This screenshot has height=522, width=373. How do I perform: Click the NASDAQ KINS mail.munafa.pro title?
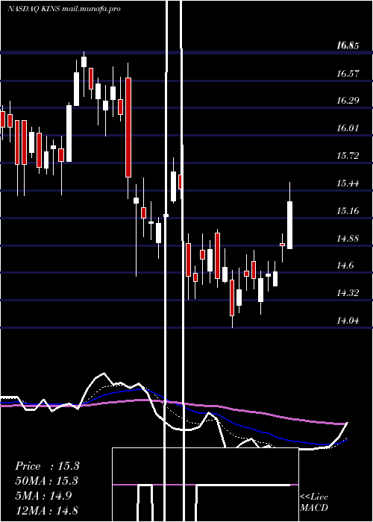[63, 9]
